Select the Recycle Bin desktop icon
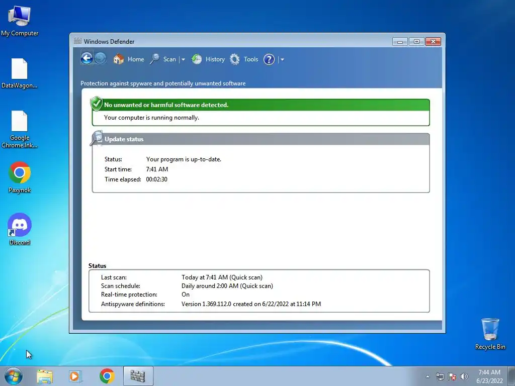This screenshot has width=515, height=386. [490, 334]
